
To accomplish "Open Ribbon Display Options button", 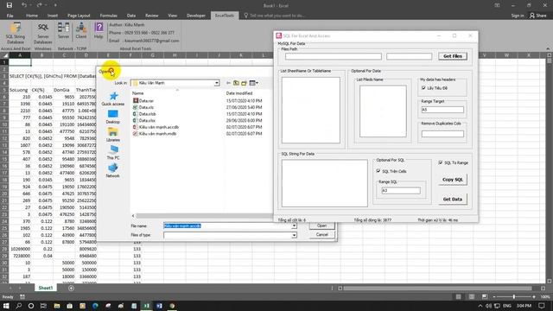I will click(497, 5).
